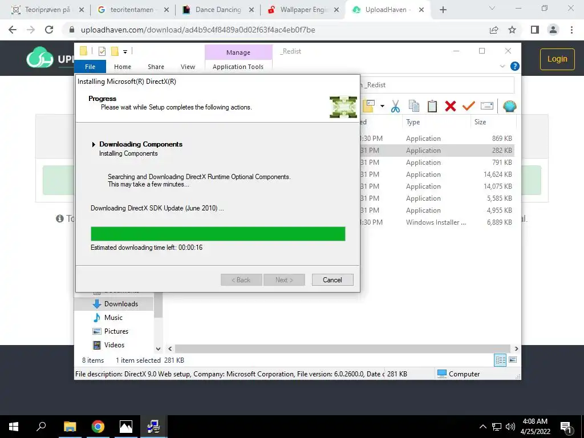Open Explorer help question mark icon

[515, 66]
